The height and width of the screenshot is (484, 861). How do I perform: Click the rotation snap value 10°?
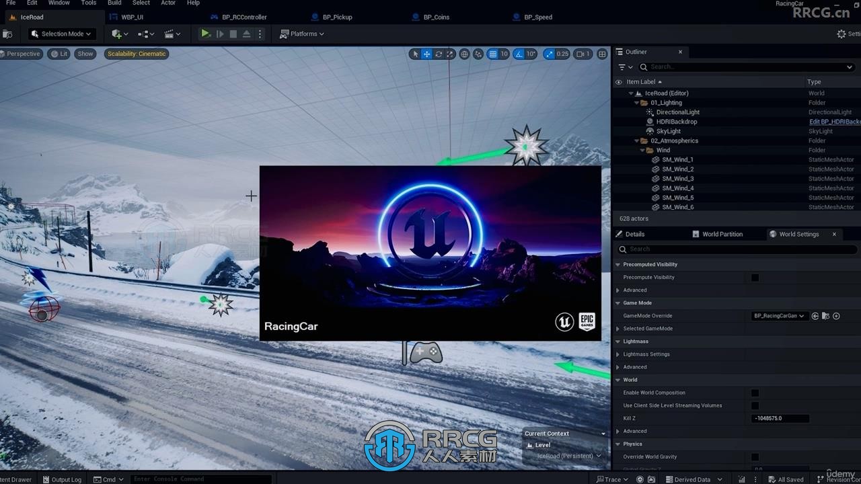[x=531, y=54]
